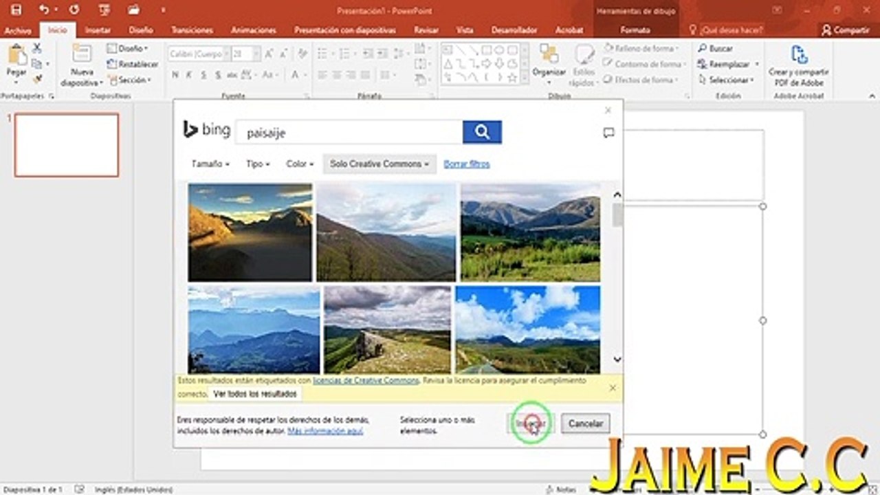
Task: Select the triangle shape in shapes gallery
Action: pos(448,63)
